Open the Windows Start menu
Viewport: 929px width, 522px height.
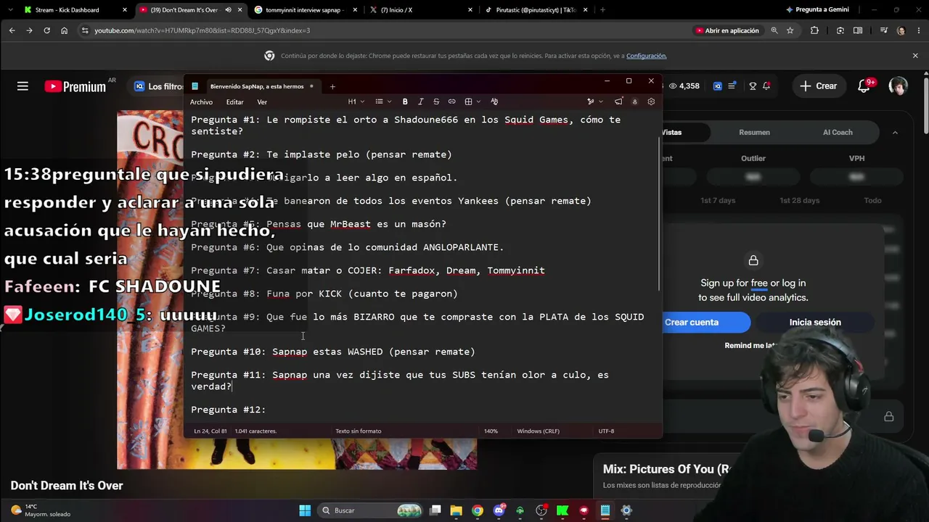pos(305,510)
